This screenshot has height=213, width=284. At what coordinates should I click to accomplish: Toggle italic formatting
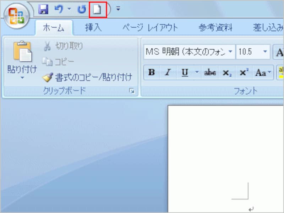pos(167,73)
